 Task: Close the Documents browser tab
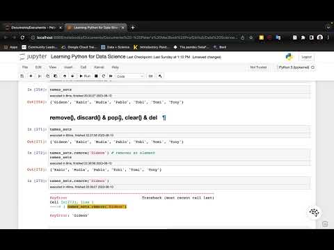tap(61, 28)
